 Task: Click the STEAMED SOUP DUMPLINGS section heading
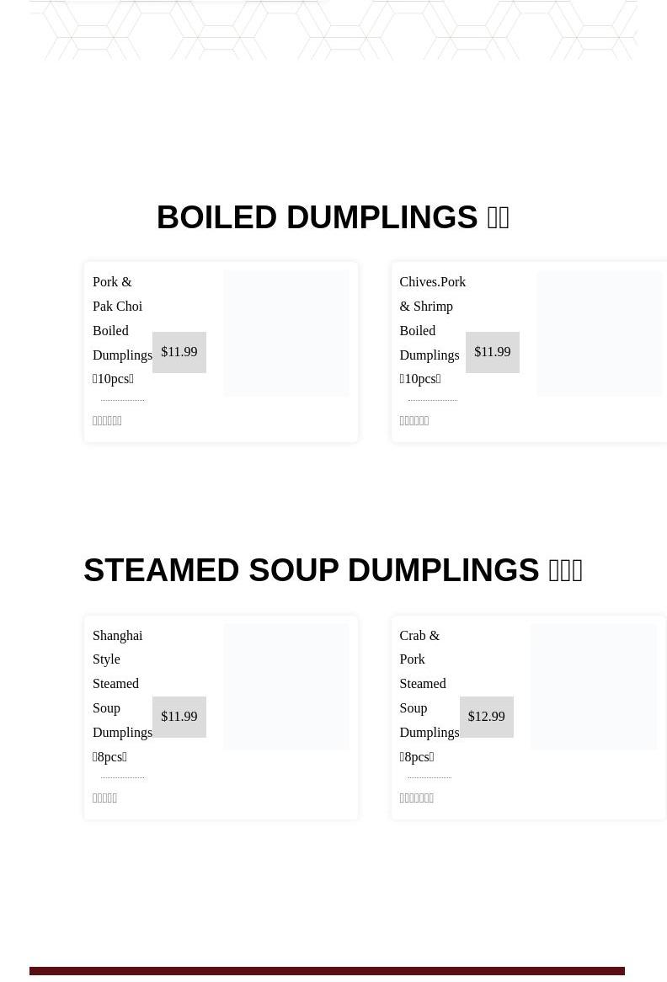point(333,570)
